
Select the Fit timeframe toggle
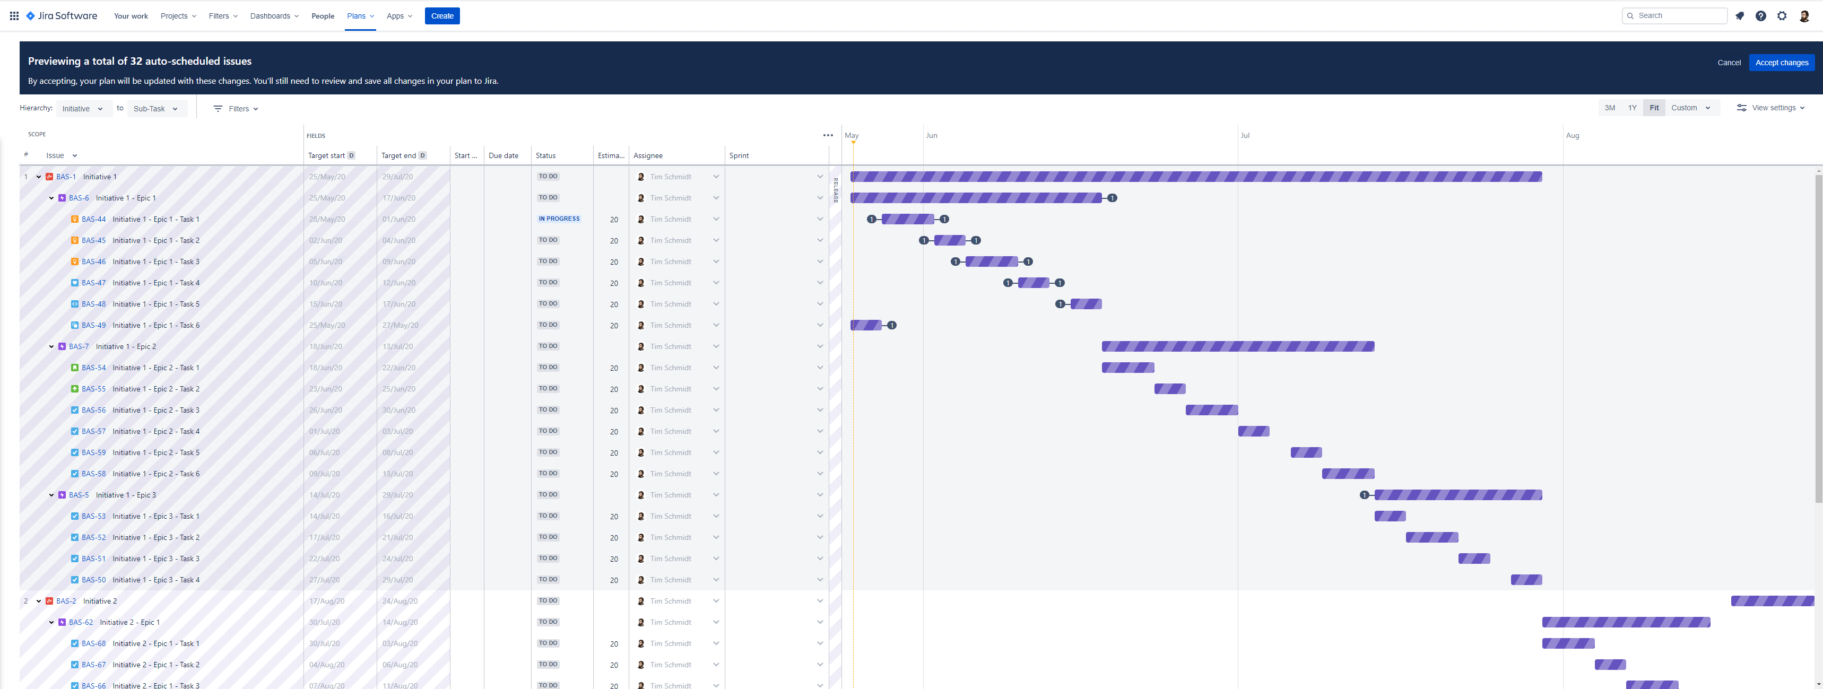point(1655,108)
